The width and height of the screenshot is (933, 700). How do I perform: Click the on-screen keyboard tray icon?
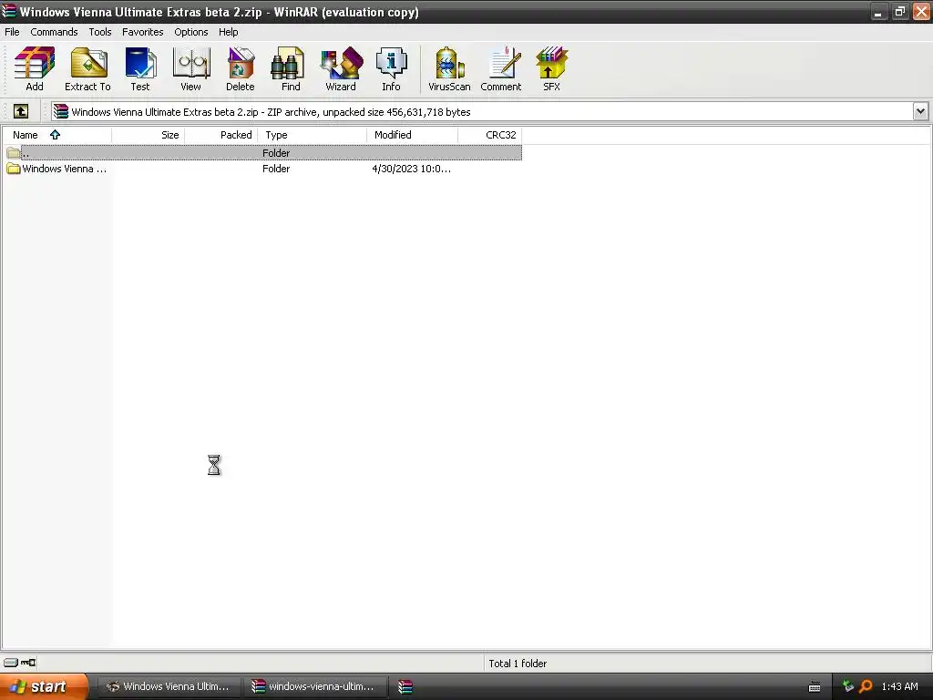coord(815,687)
